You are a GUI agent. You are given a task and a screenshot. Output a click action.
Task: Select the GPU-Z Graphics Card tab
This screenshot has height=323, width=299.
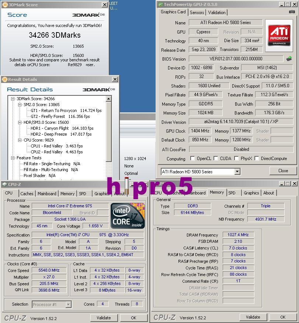[x=173, y=12]
